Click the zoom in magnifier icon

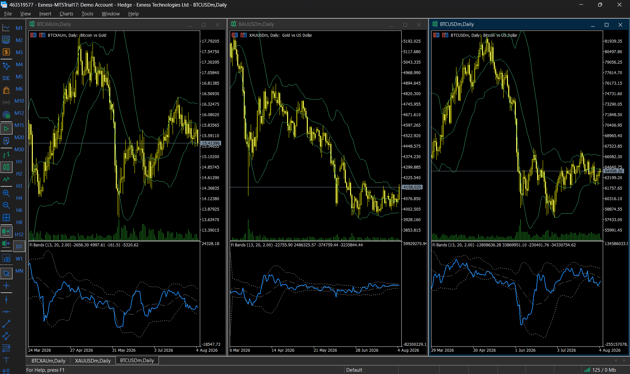click(x=6, y=193)
